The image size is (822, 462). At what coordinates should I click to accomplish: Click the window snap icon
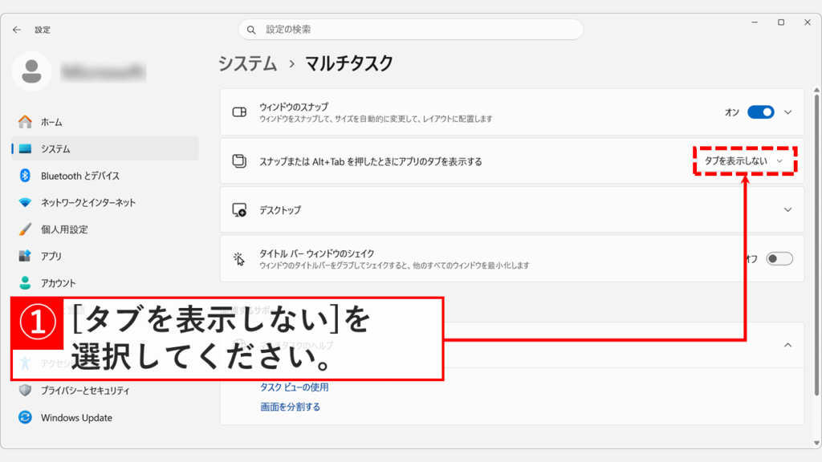239,112
